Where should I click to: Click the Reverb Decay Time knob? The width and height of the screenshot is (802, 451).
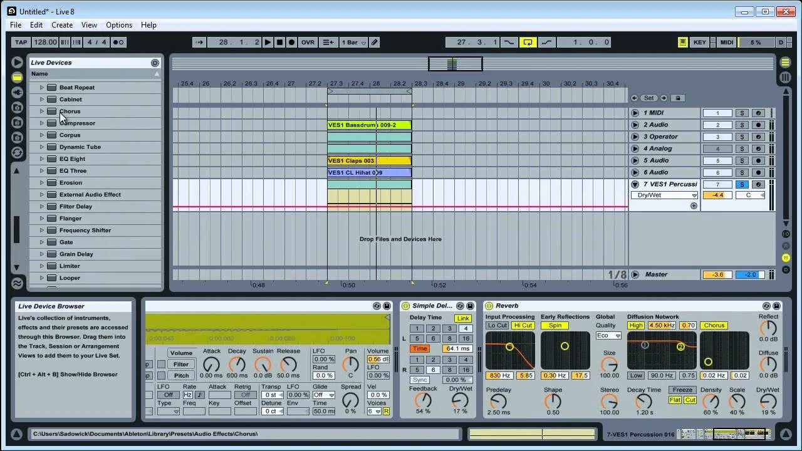point(643,402)
